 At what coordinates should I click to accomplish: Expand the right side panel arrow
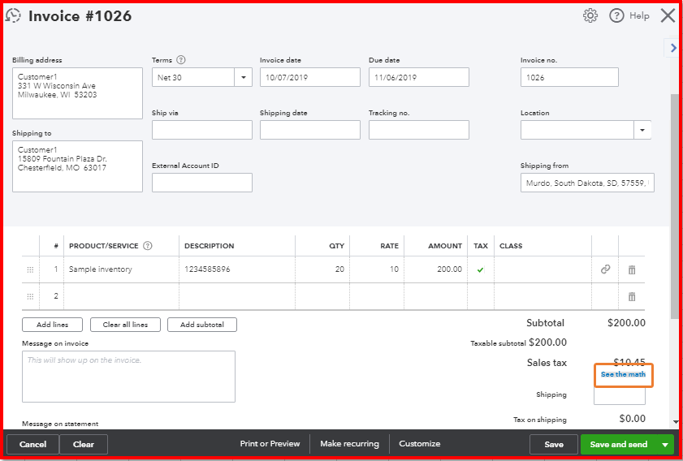pyautogui.click(x=673, y=48)
